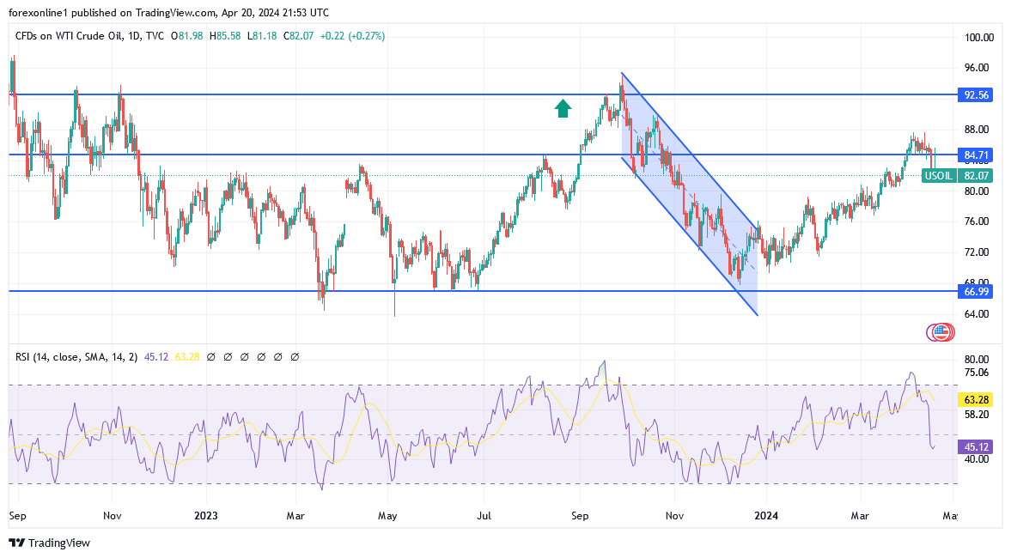
Task: Select the green up arrow marker
Action: [x=563, y=108]
